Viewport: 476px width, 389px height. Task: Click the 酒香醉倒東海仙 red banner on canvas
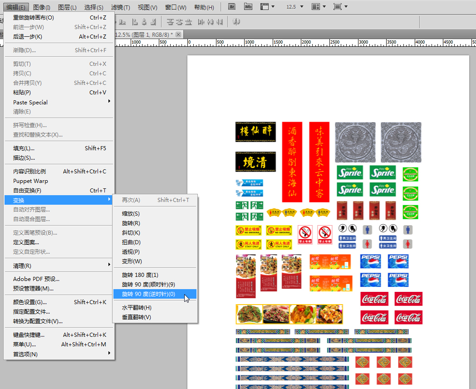click(292, 162)
